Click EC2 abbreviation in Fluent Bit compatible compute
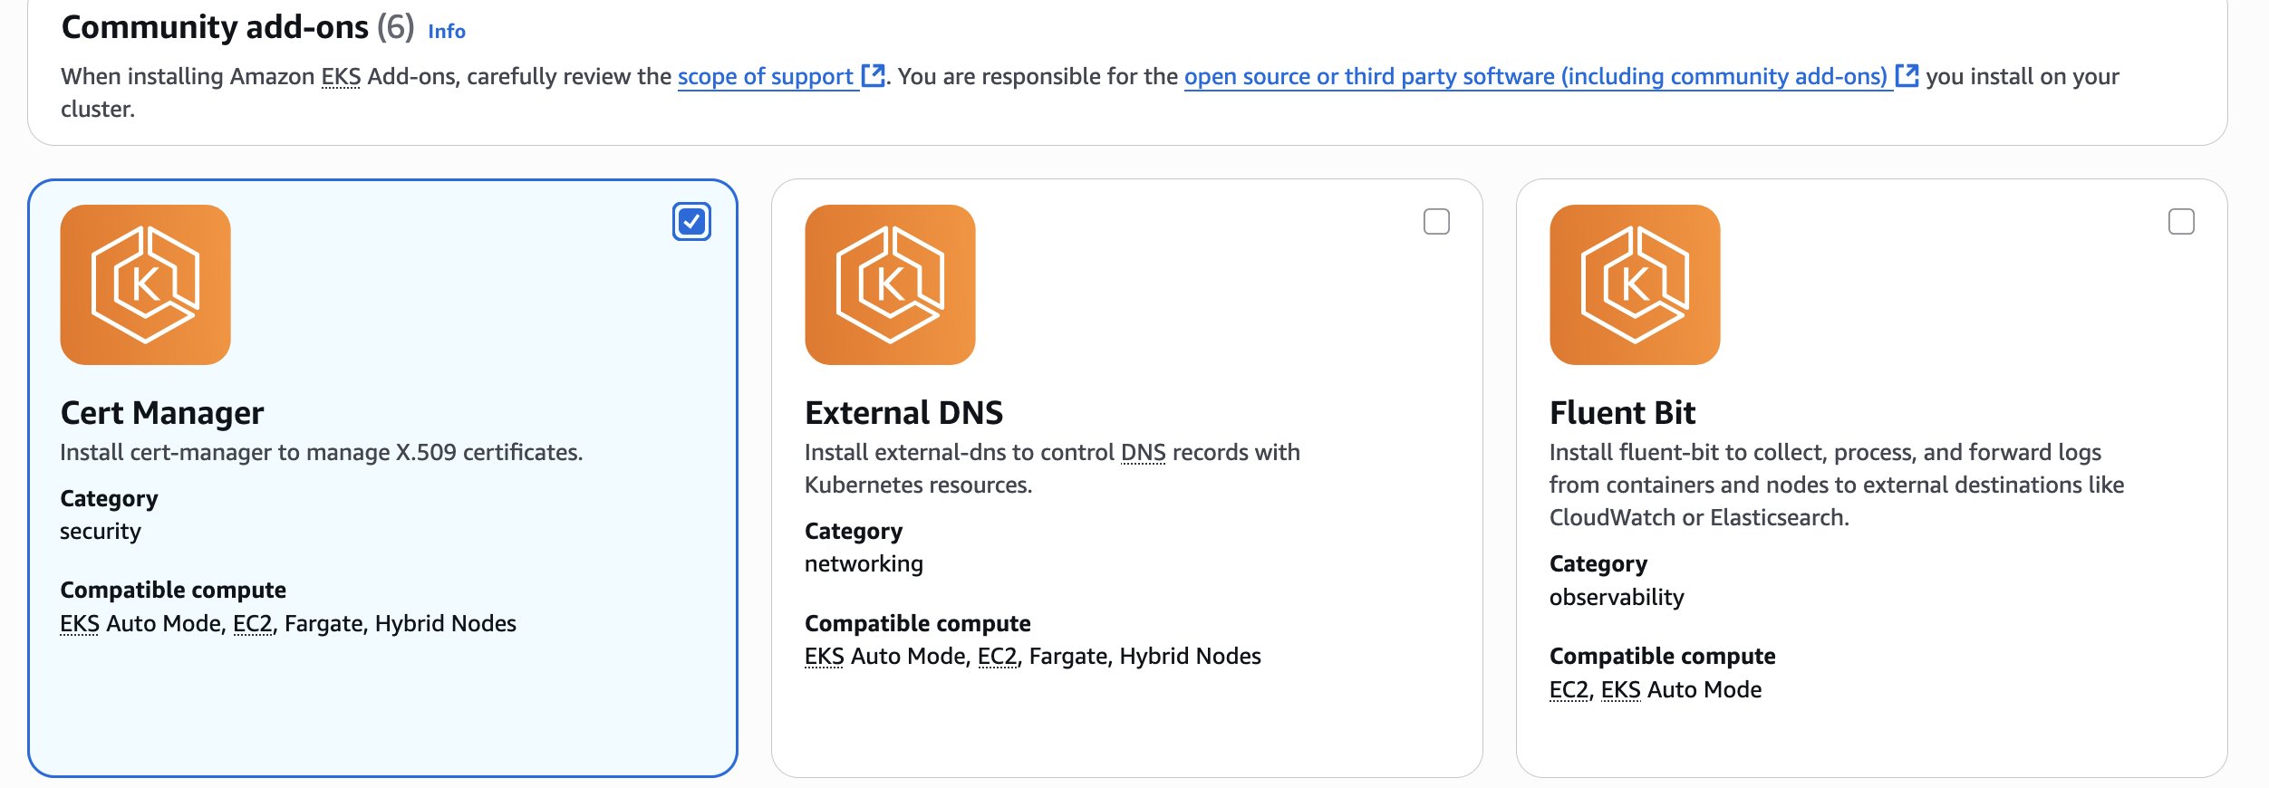Image resolution: width=2269 pixels, height=788 pixels. pyautogui.click(x=1569, y=690)
